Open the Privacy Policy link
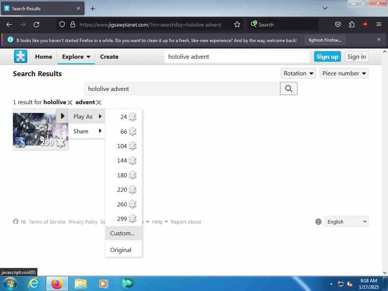The width and height of the screenshot is (388, 291). [x=83, y=222]
